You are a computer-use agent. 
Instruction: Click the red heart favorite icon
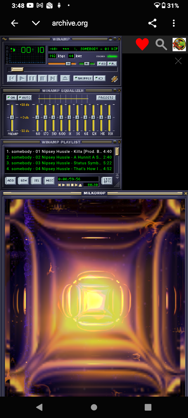point(142,44)
